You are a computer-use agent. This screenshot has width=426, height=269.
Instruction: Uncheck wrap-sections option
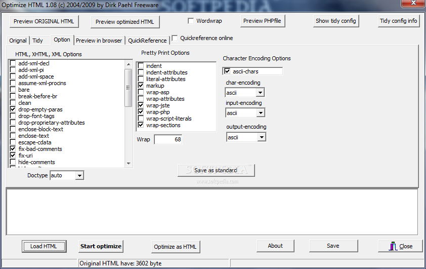coord(141,125)
